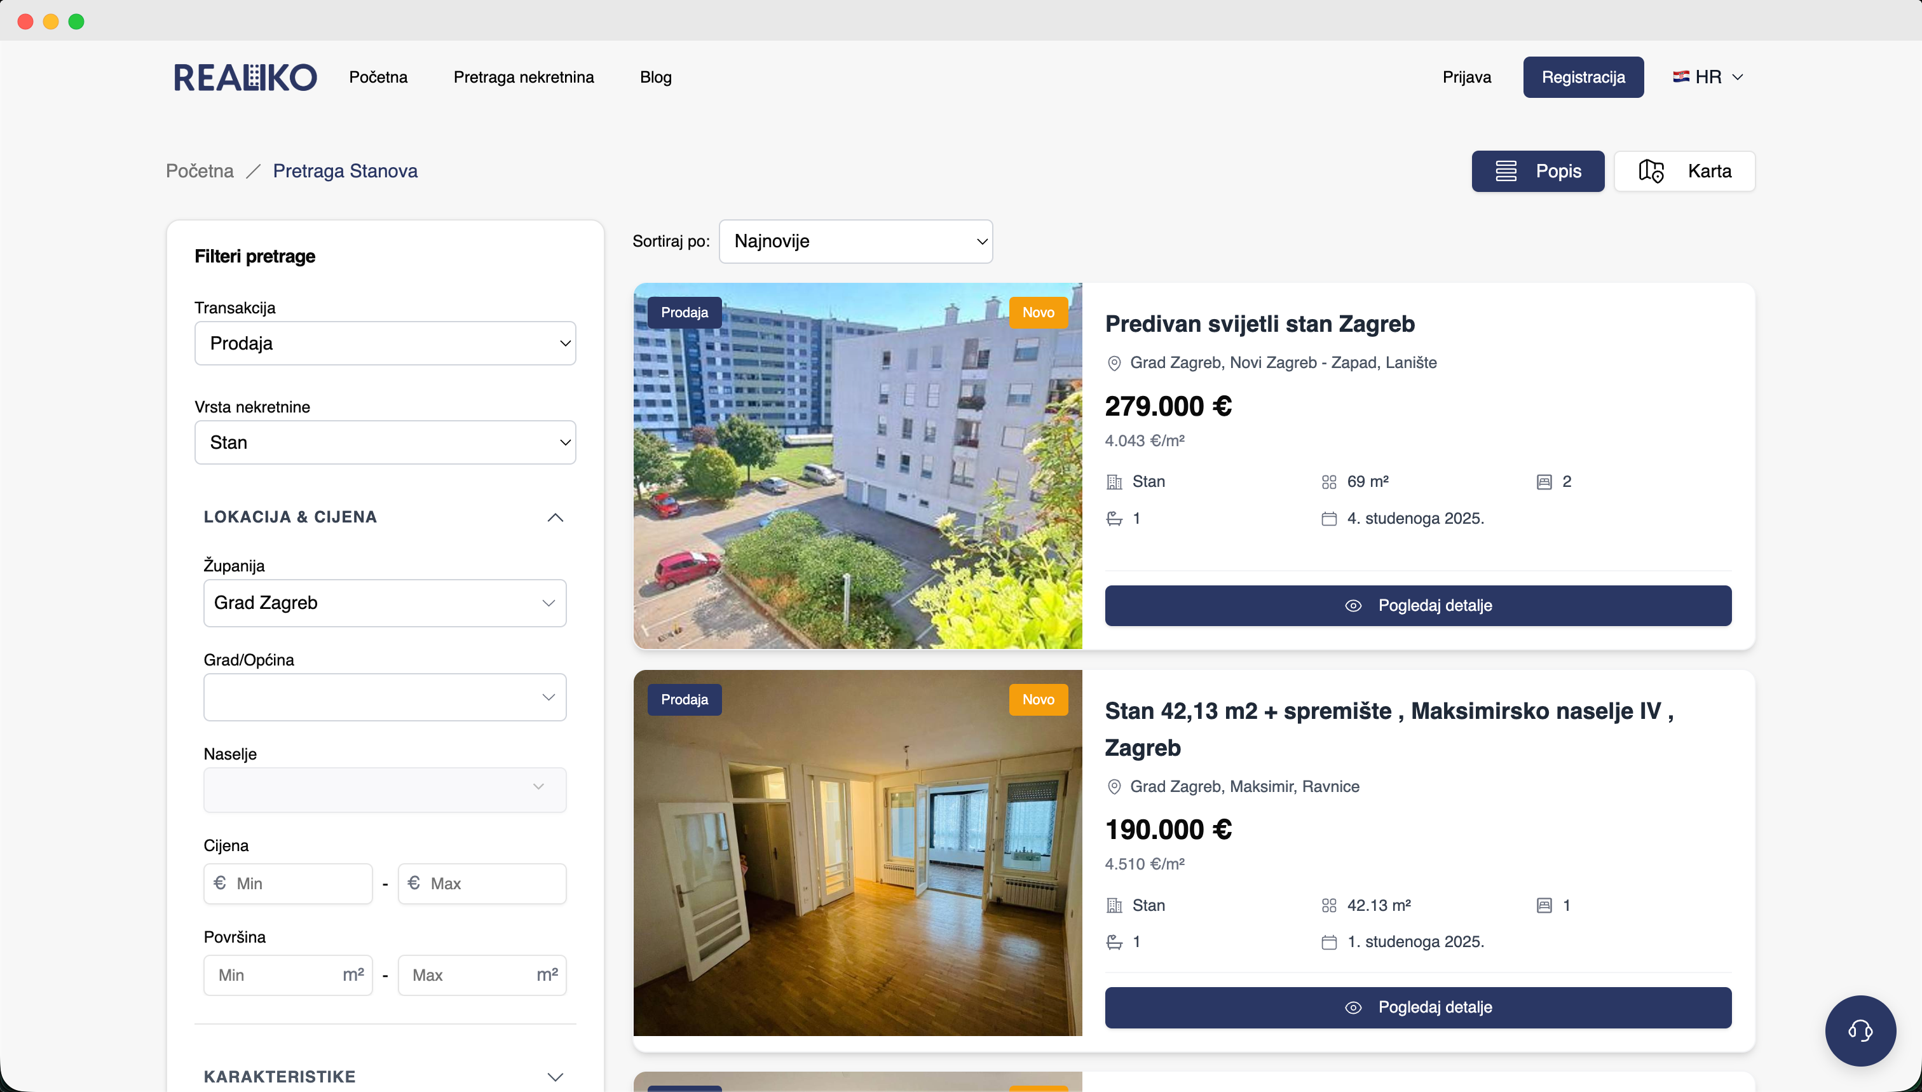Click the Prijava link
The width and height of the screenshot is (1922, 1092).
1466,78
